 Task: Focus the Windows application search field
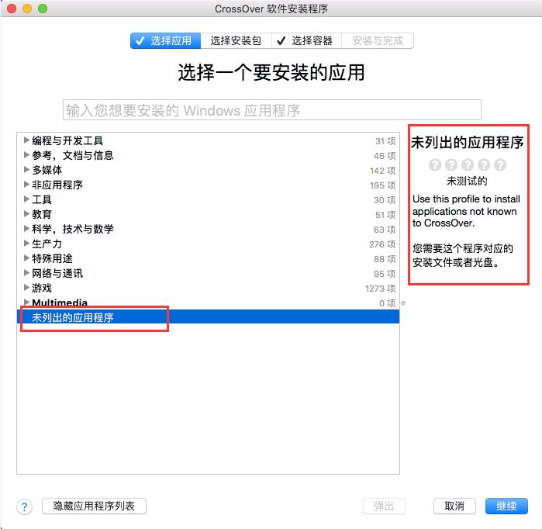[271, 110]
